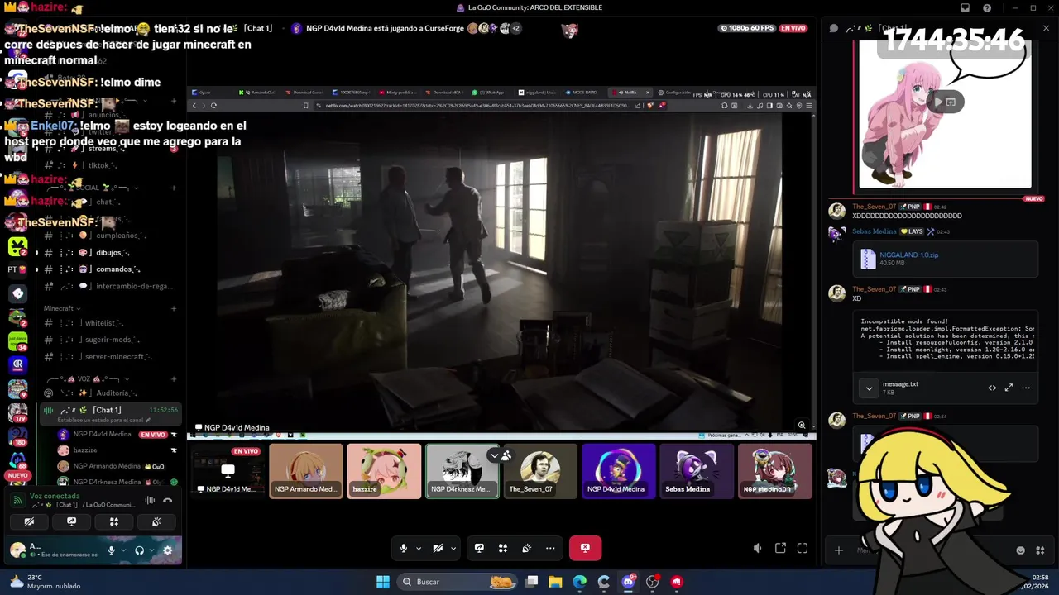1059x595 pixels.
Task: Select the The_Seven_07 participant tile
Action: point(540,471)
